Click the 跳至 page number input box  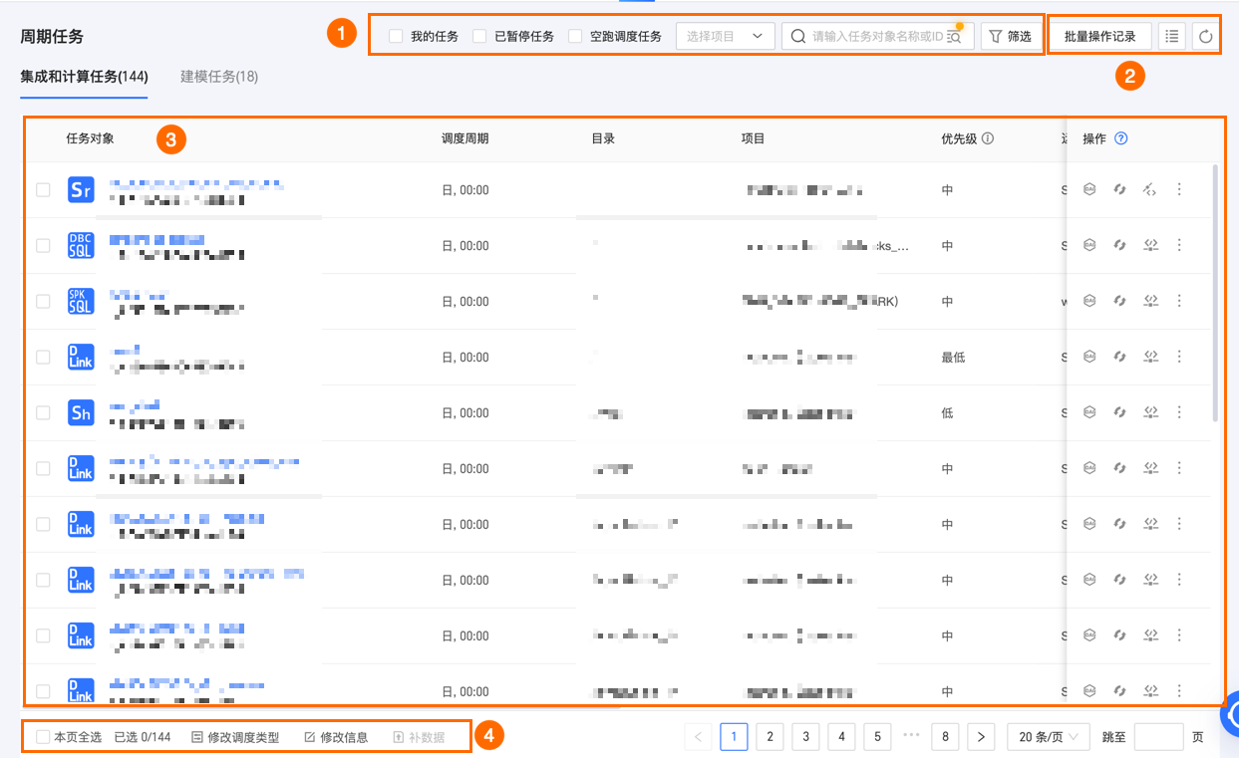click(x=1158, y=737)
